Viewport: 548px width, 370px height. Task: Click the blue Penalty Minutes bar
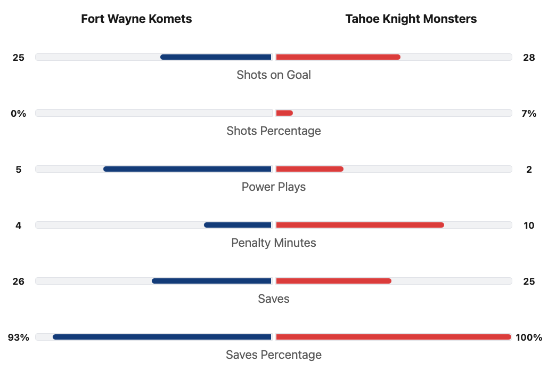pos(238,225)
